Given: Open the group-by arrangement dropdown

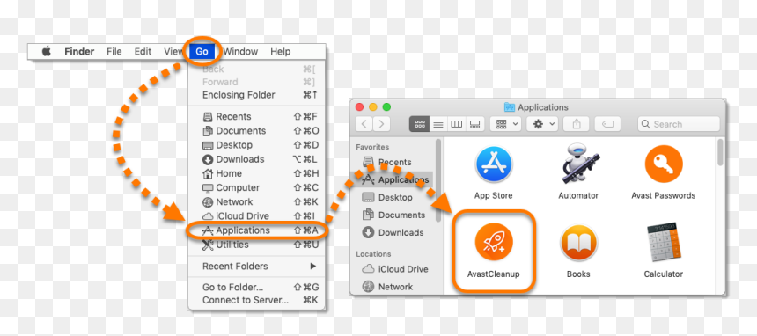Looking at the screenshot, I should (505, 124).
